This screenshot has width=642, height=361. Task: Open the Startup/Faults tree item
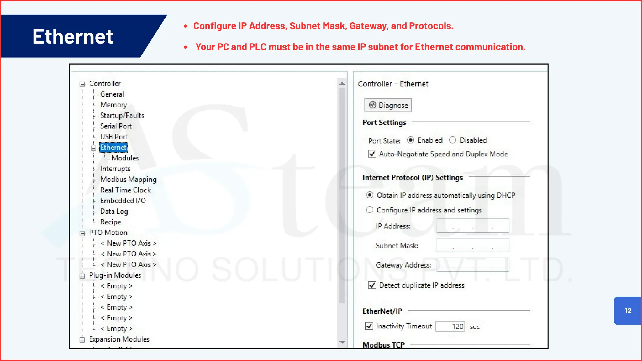pyautogui.click(x=122, y=115)
